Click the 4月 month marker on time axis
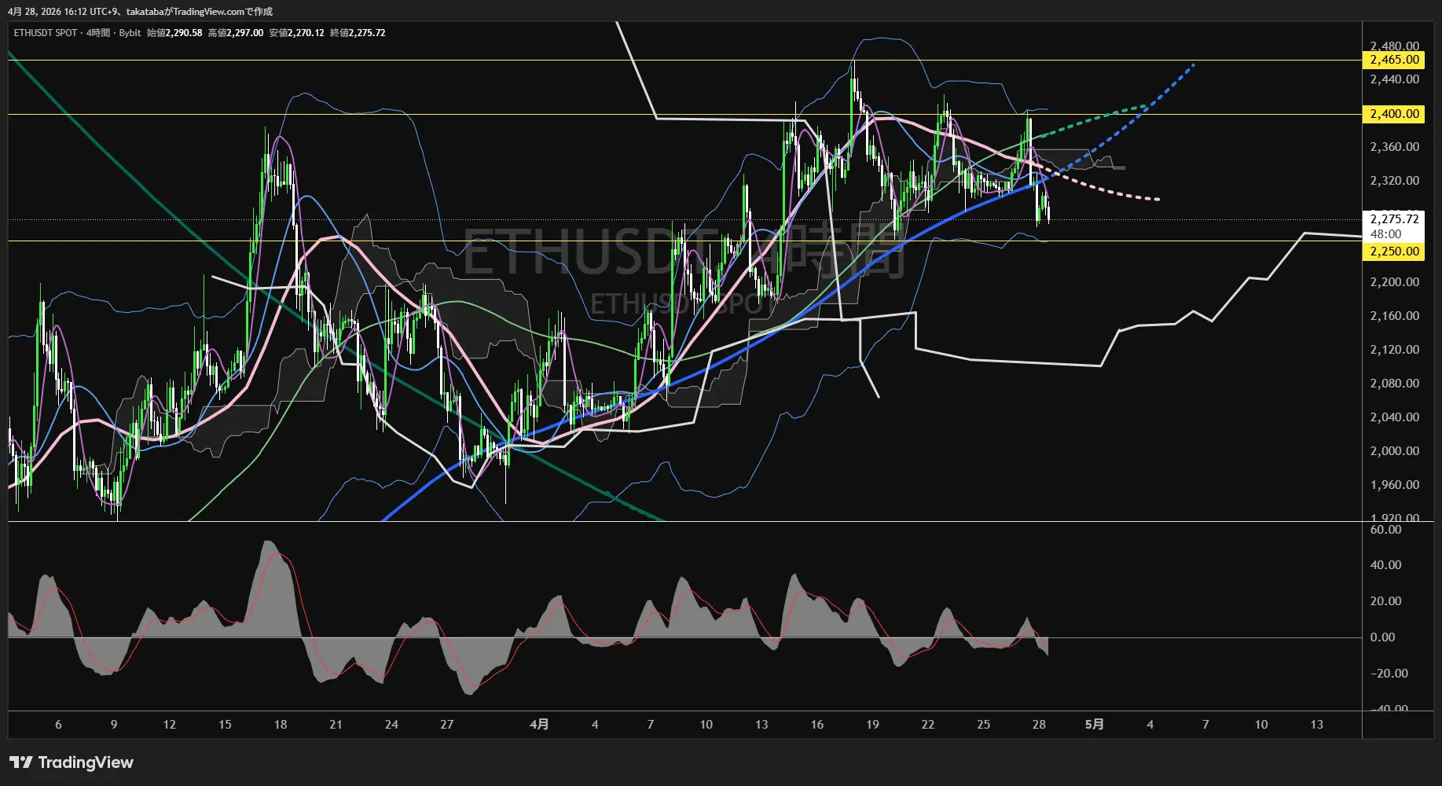This screenshot has height=786, width=1442. (x=539, y=725)
